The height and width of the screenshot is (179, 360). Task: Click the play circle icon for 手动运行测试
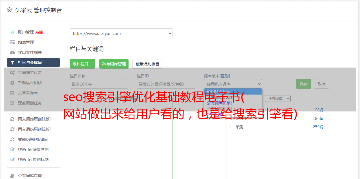click(x=12, y=83)
